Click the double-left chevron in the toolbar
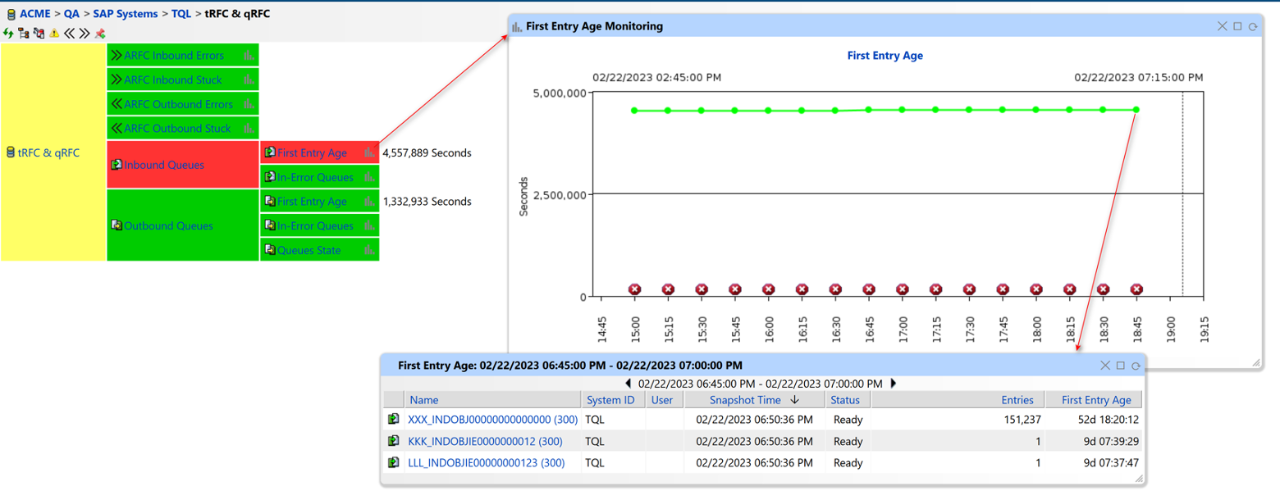Viewport: 1280px width, 500px height. (70, 34)
